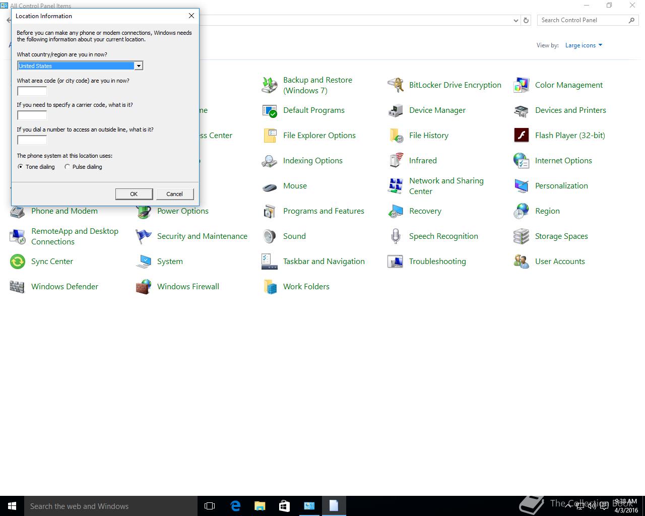645x516 pixels.
Task: Click the Control Panel taskbar button
Action: (309, 506)
